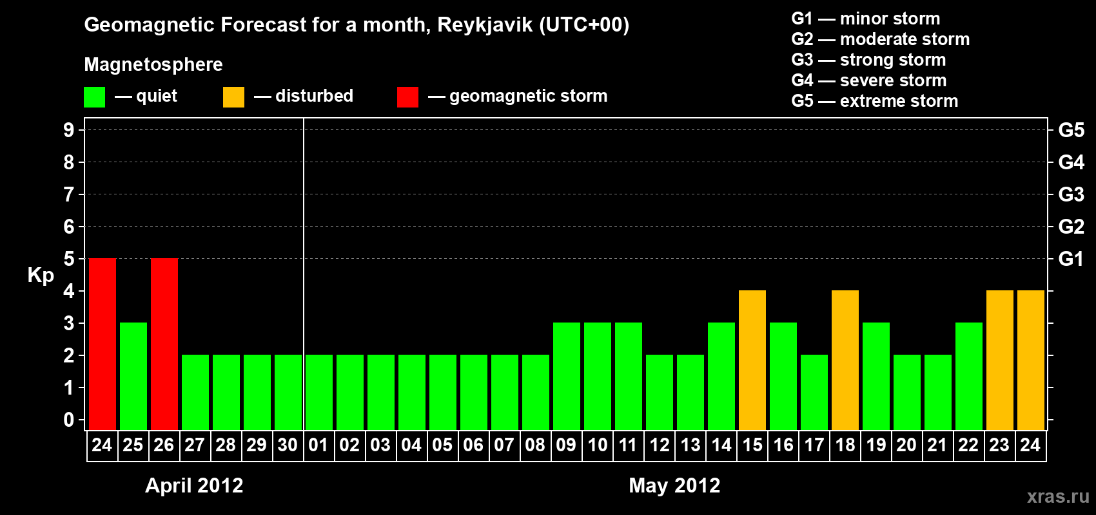
Task: Click the 'April 2012' month label
Action: pyautogui.click(x=194, y=485)
